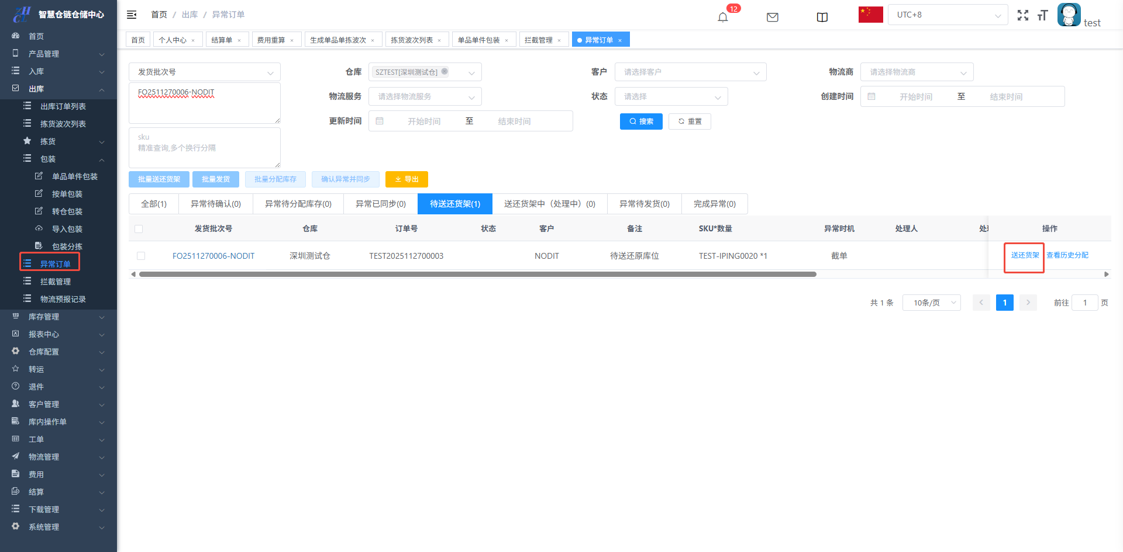
Task: Switch to the 异常待确认(0) tab
Action: pyautogui.click(x=215, y=204)
